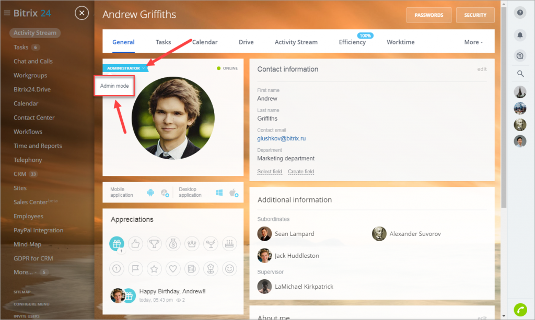Choose Admin mode from the popup
535x320 pixels.
[114, 86]
